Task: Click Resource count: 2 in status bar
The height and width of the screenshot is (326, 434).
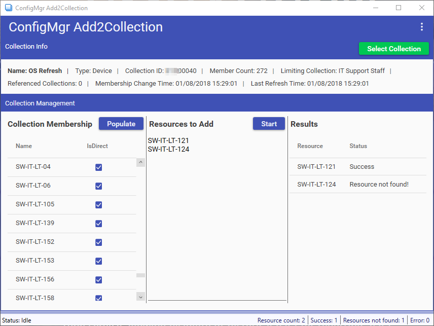Action: (281, 320)
